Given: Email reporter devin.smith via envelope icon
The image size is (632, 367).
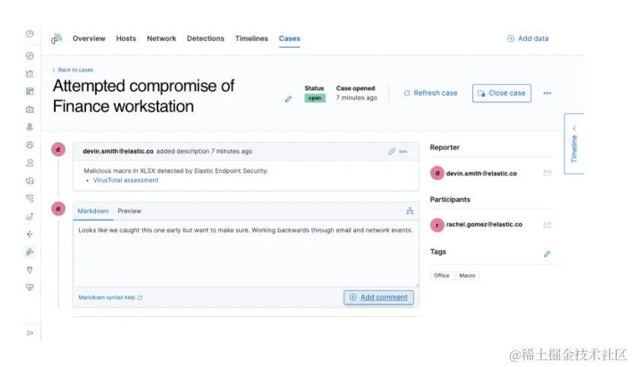Looking at the screenshot, I should tap(547, 173).
